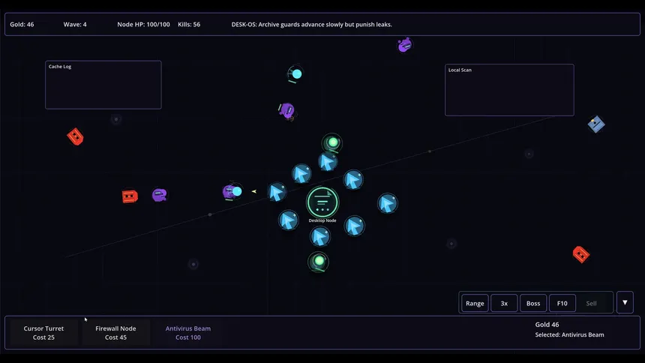Viewport: 645px width, 363px height.
Task: Toggle the Range display button
Action: [475, 303]
